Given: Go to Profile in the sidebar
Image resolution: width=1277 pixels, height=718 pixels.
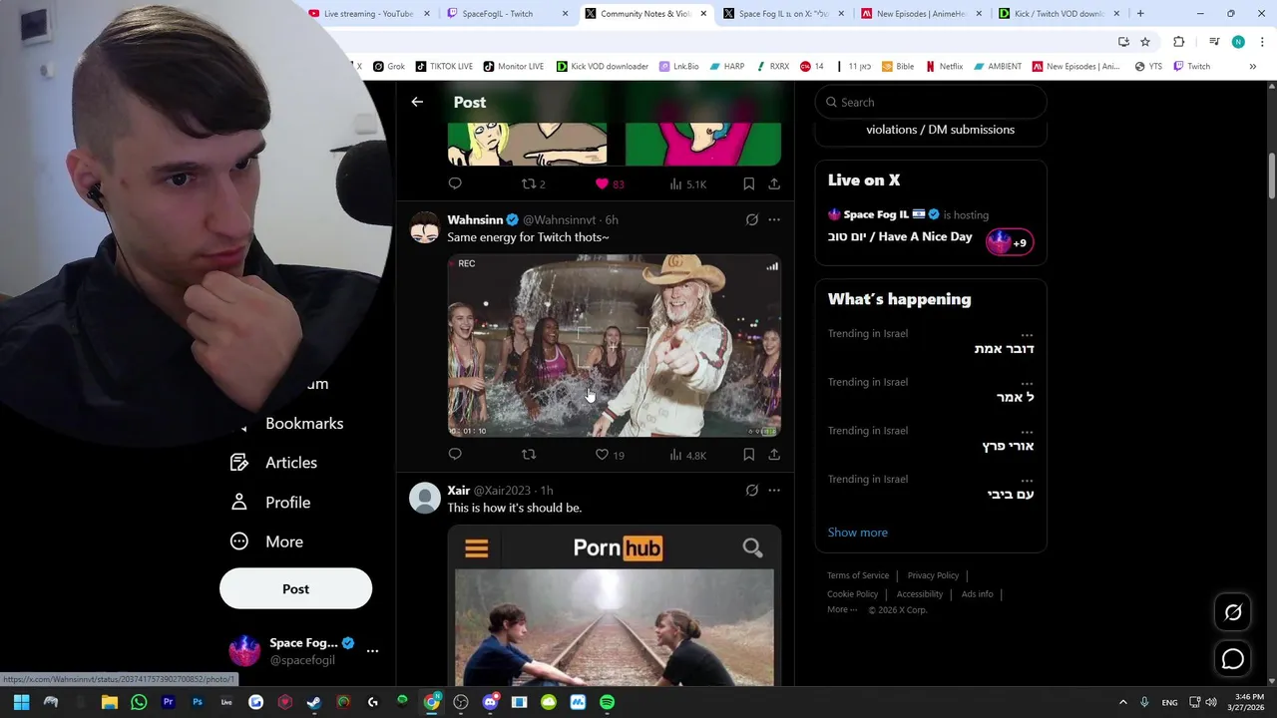Looking at the screenshot, I should 270,503.
